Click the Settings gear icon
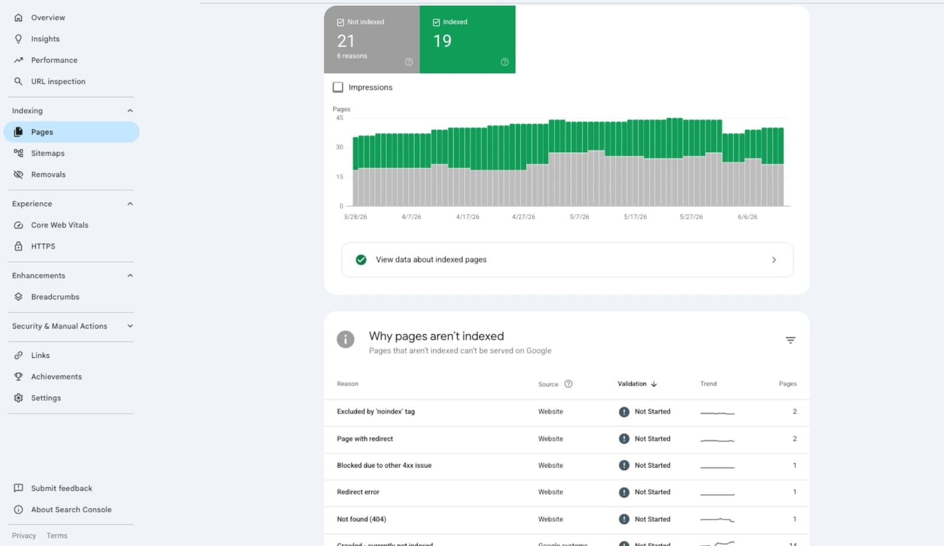The width and height of the screenshot is (944, 546). pos(18,398)
